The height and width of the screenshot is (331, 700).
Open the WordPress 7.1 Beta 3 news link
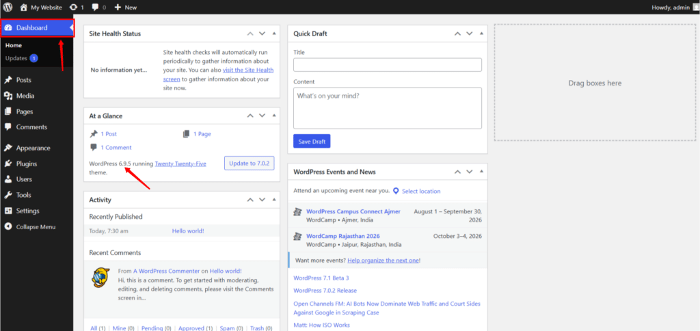click(x=321, y=278)
